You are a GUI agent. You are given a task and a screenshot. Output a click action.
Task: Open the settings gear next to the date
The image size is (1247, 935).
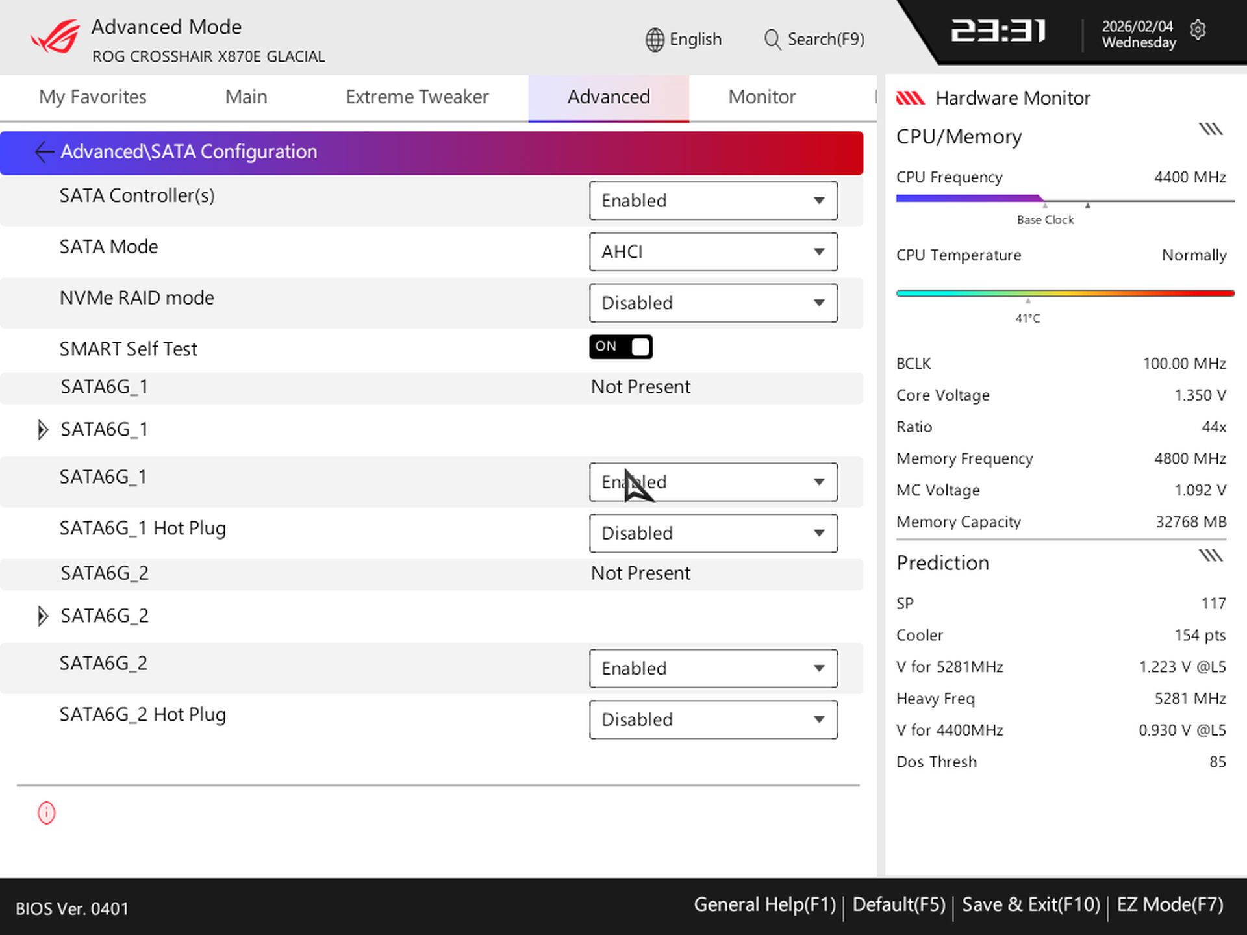click(x=1198, y=31)
